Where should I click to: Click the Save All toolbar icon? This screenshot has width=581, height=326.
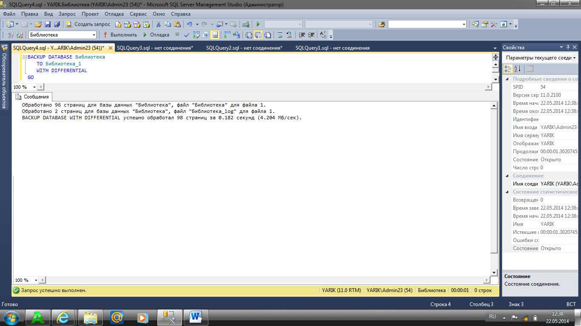click(57, 24)
